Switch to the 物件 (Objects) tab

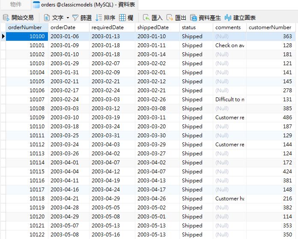[x=16, y=5]
